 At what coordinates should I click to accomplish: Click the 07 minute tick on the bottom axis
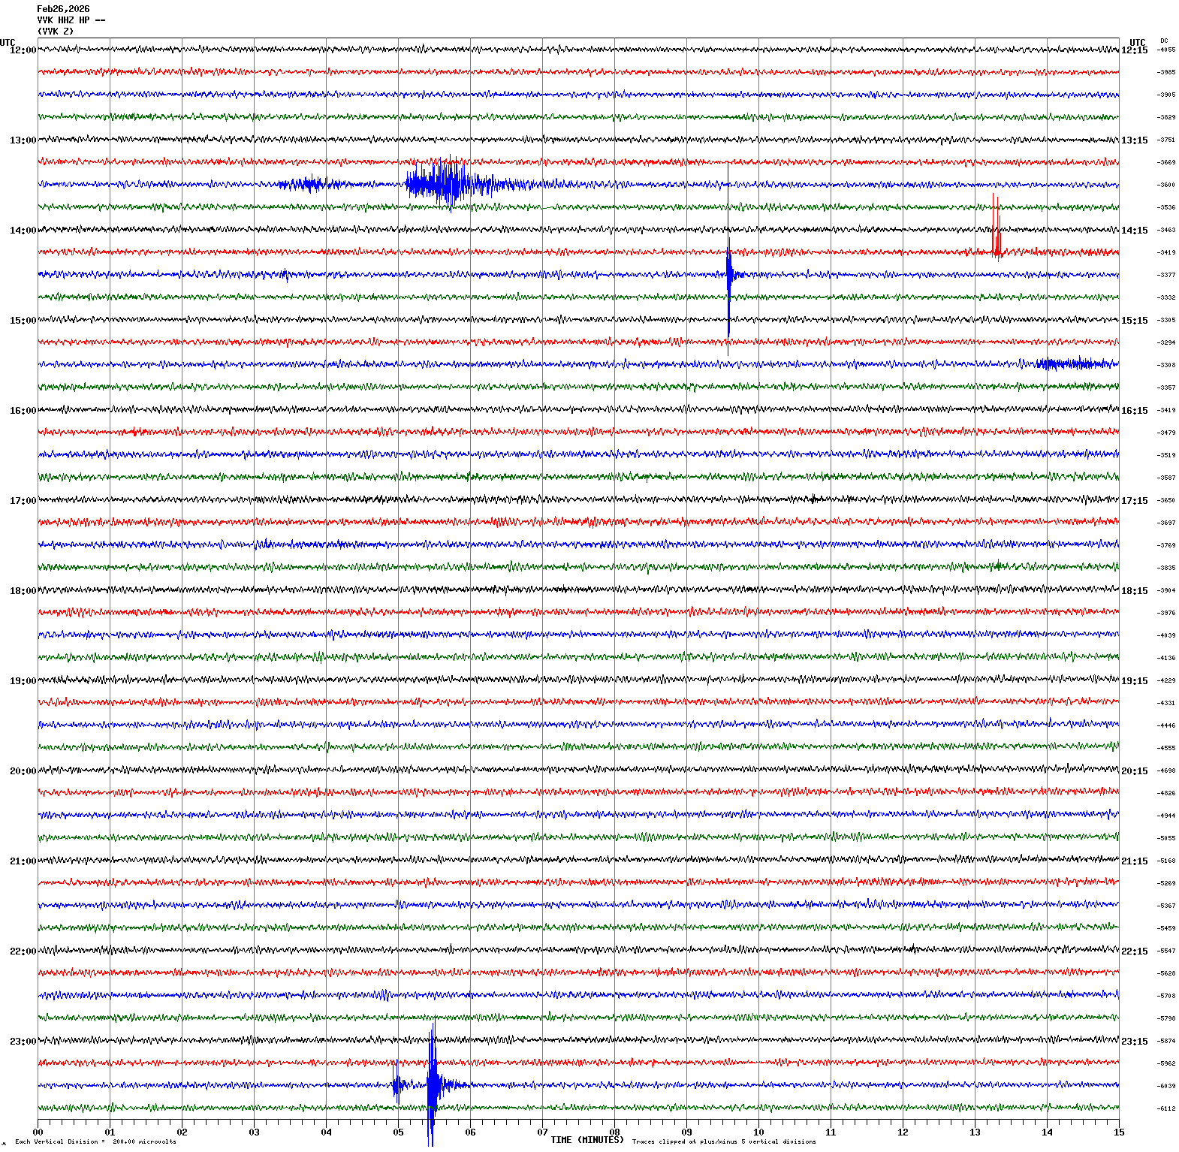point(542,1132)
